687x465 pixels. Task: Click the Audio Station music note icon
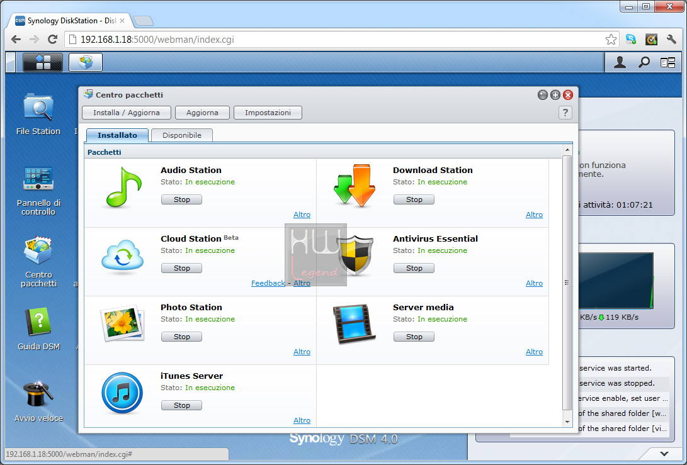click(x=124, y=187)
